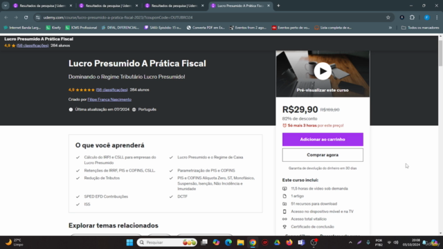Open the 58 classificações link in top sticky bar
The height and width of the screenshot is (249, 443).
coord(33,46)
